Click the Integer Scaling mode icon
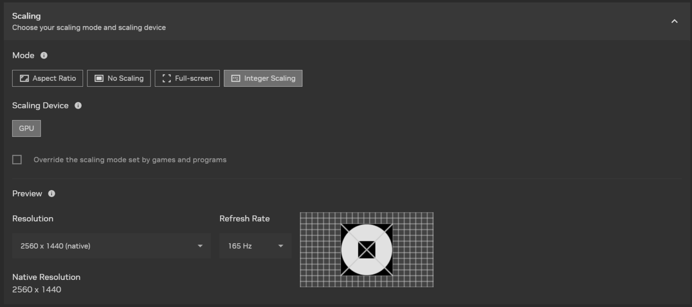Screen dimensions: 692x307 [236, 79]
